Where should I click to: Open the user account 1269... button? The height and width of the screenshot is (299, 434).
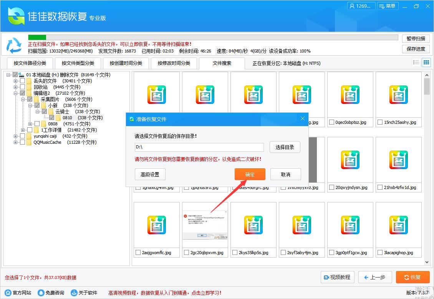(x=361, y=6)
